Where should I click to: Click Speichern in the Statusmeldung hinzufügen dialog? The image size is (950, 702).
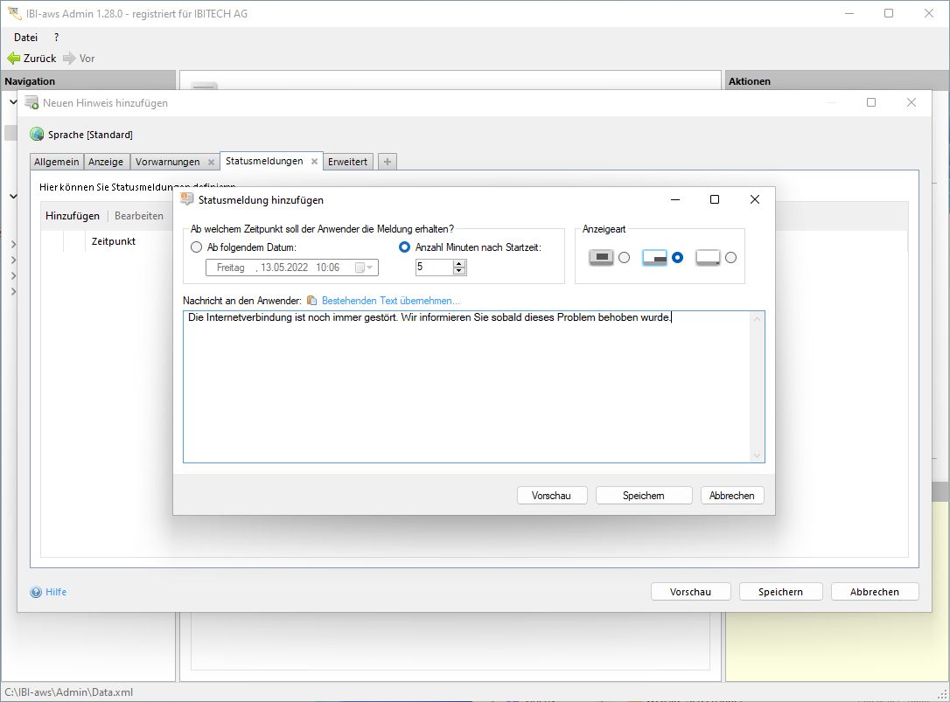[644, 496]
